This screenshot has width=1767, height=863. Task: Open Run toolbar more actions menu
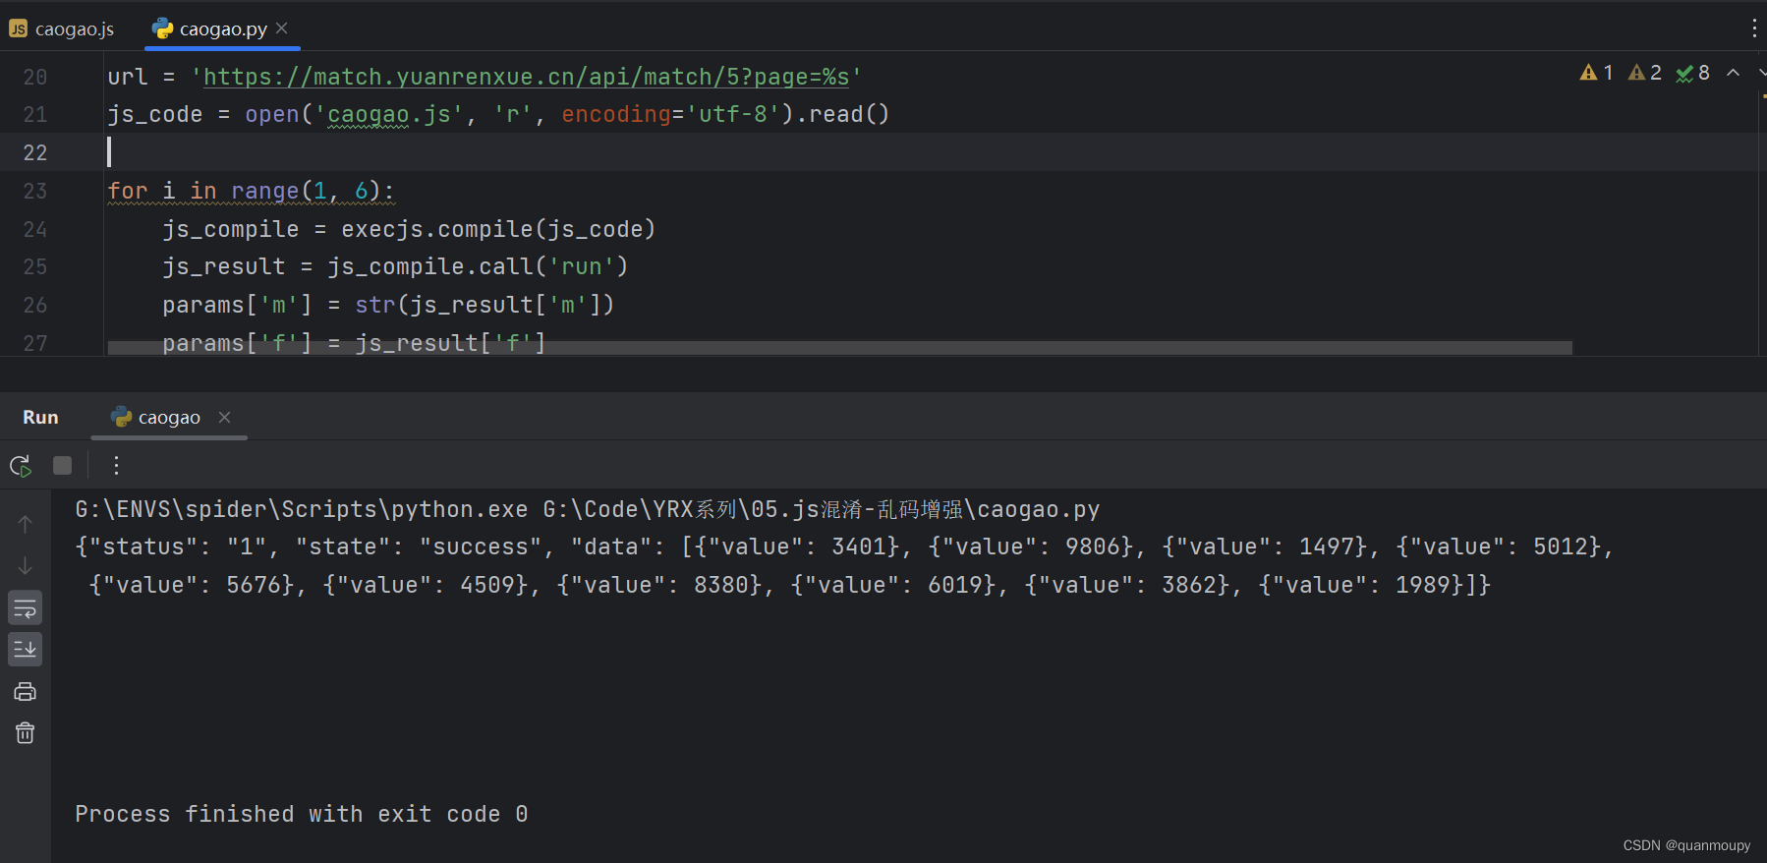tap(116, 465)
